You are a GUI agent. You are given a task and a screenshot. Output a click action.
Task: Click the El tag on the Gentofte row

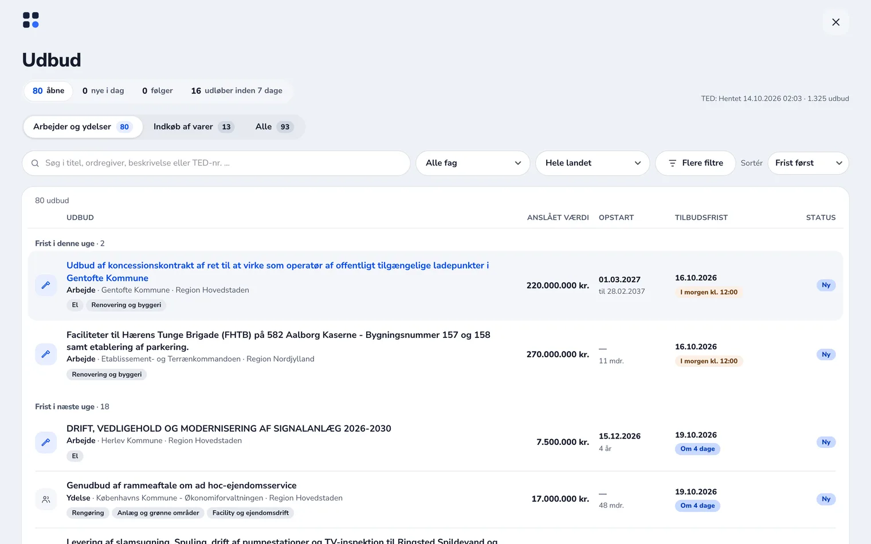75,305
